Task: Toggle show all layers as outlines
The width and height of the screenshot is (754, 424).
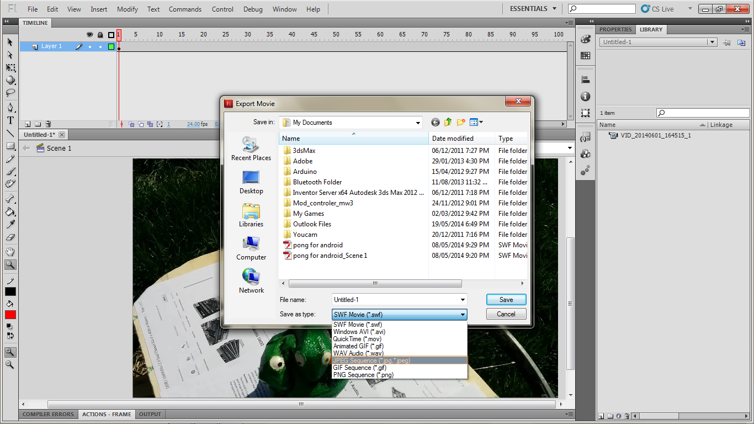Action: [111, 35]
